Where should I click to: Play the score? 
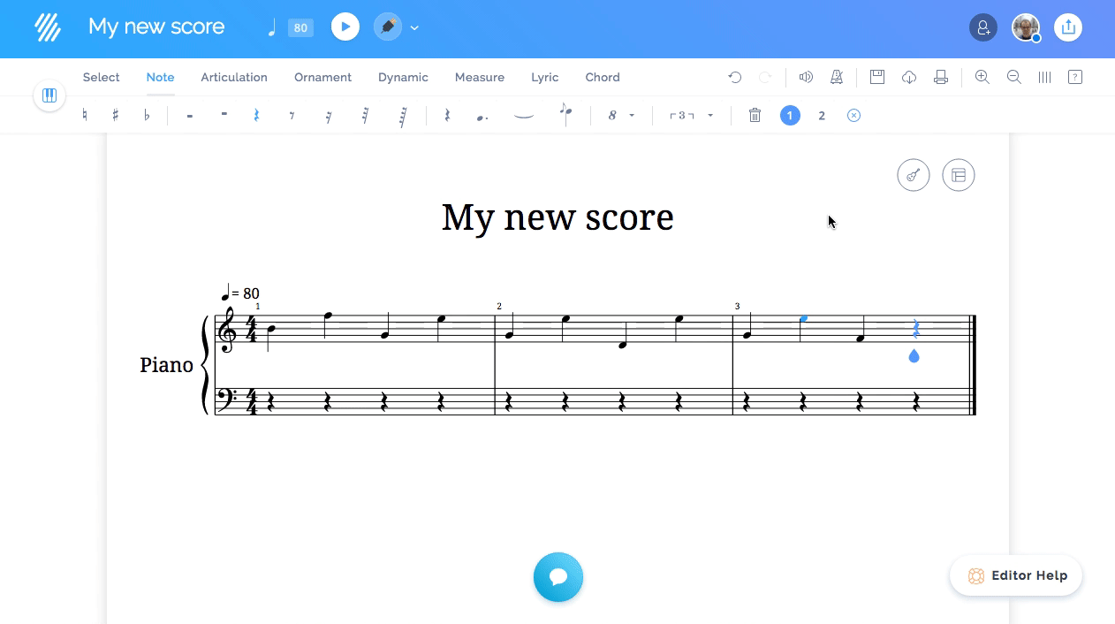345,27
